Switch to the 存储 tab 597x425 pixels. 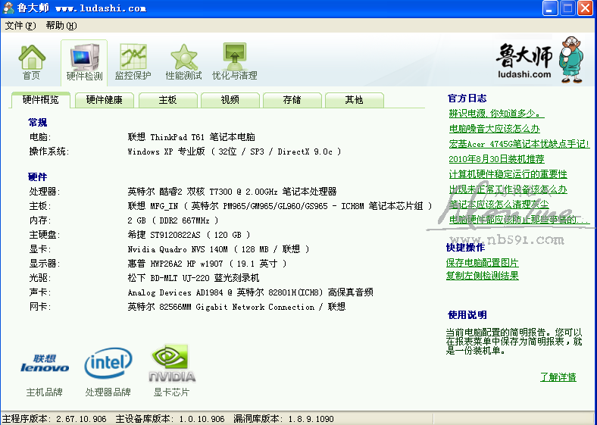point(292,100)
